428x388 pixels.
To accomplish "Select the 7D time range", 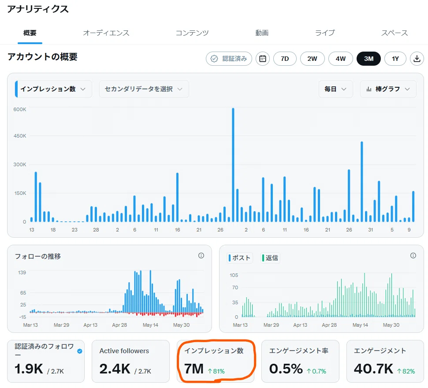I will point(285,59).
